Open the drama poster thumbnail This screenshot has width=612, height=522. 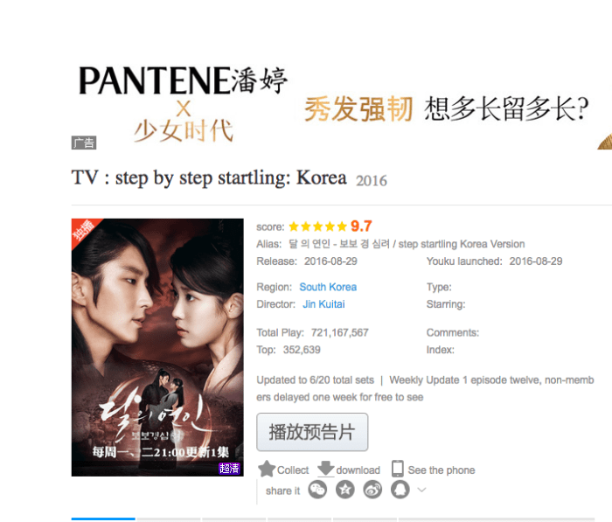[x=157, y=347]
